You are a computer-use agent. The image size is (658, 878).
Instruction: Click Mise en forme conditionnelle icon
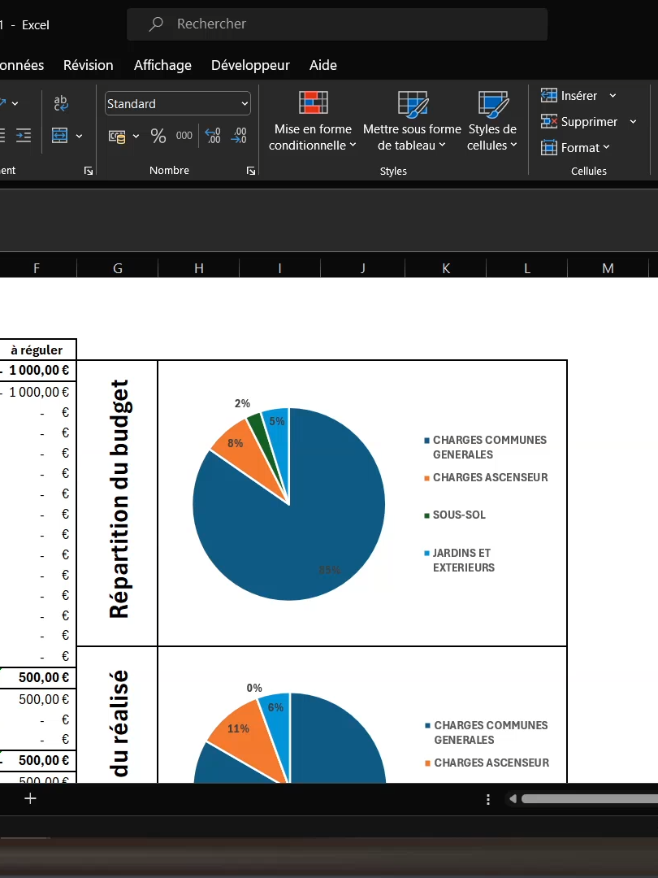[x=314, y=103]
